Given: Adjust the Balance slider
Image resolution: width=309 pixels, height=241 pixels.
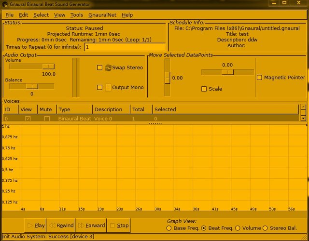Looking at the screenshot, I should click(32, 86).
